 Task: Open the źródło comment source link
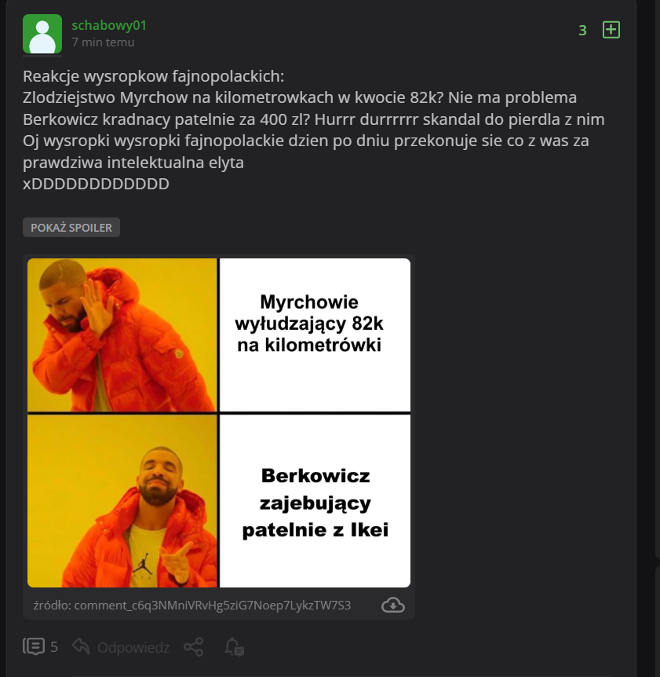pyautogui.click(x=192, y=606)
